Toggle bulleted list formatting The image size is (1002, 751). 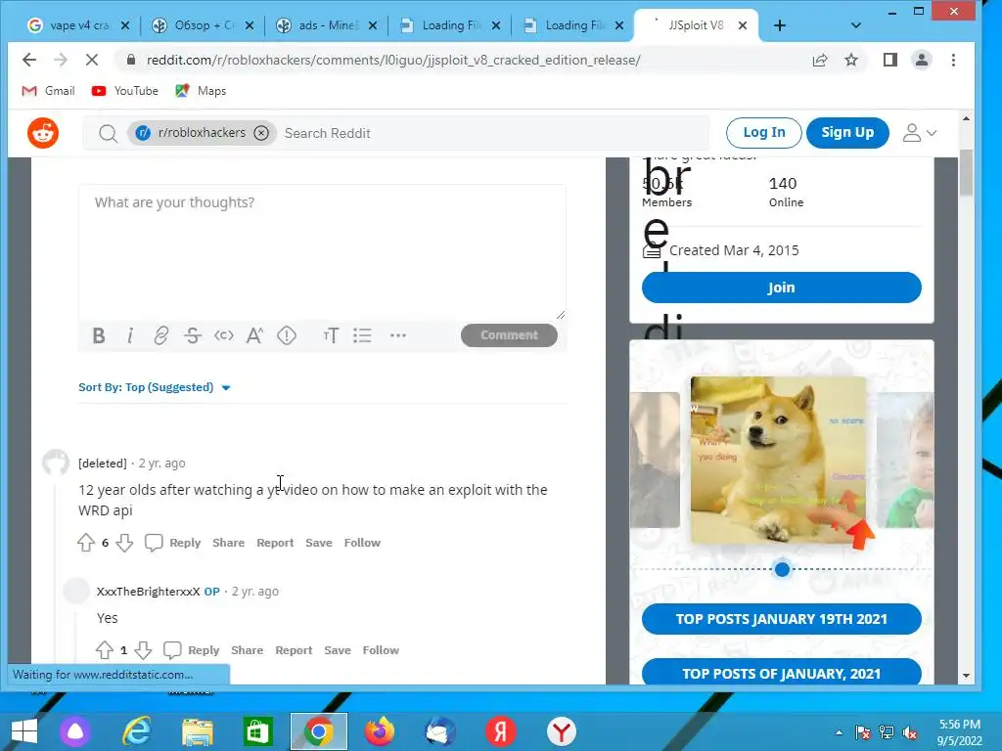click(362, 335)
